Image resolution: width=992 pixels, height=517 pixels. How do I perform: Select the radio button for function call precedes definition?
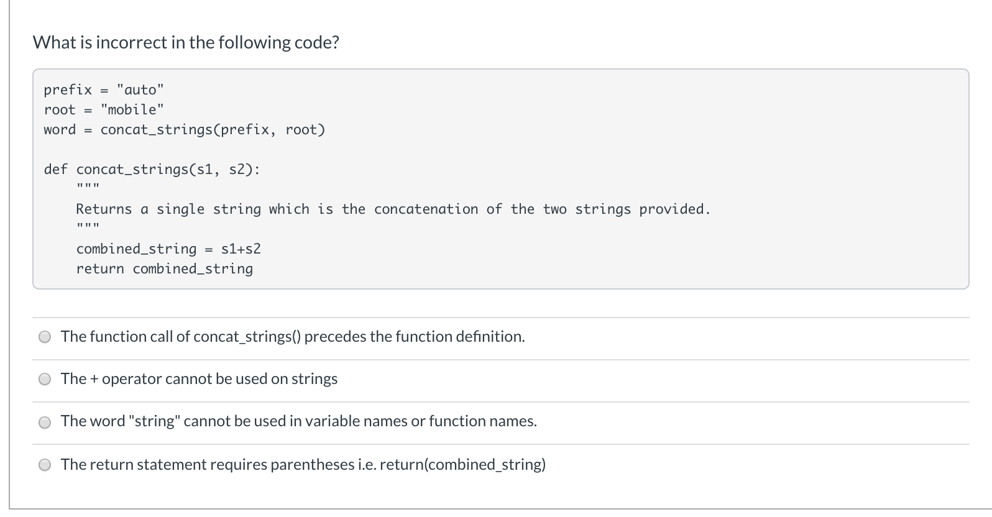click(x=44, y=337)
